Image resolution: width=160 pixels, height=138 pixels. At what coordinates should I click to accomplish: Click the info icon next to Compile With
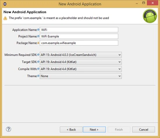tap(38, 69)
